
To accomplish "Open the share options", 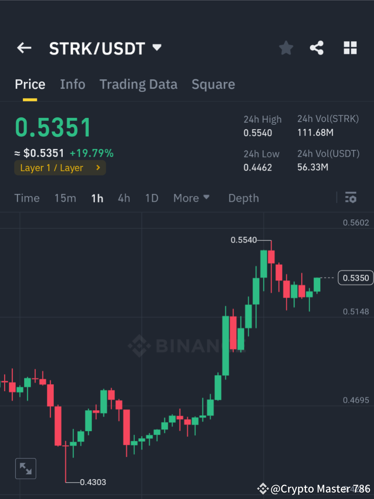I will [x=317, y=48].
